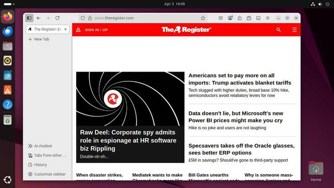334x188 pixels.
Task: Click the container box toolbar icon
Action: [249, 18]
